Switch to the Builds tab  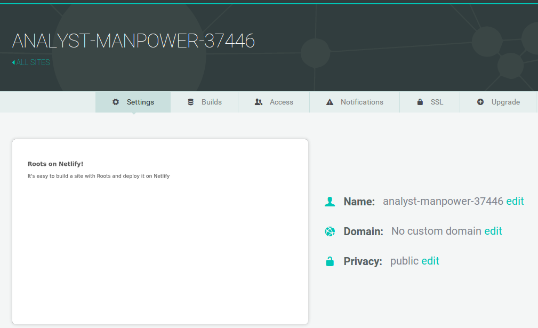pyautogui.click(x=205, y=102)
